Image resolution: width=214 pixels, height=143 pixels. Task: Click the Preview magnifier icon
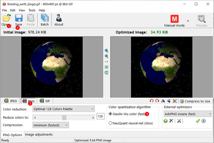202,19
